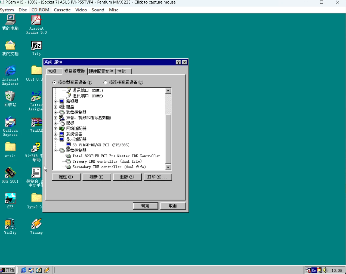
Task: Switch to the 硬件配置文件 tab
Action: (x=101, y=71)
